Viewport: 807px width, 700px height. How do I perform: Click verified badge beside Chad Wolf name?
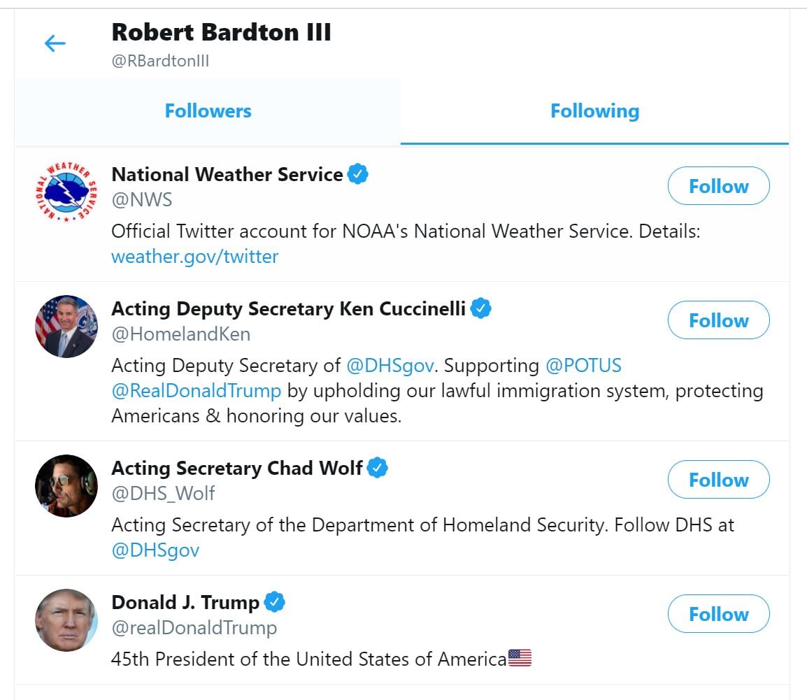(378, 468)
